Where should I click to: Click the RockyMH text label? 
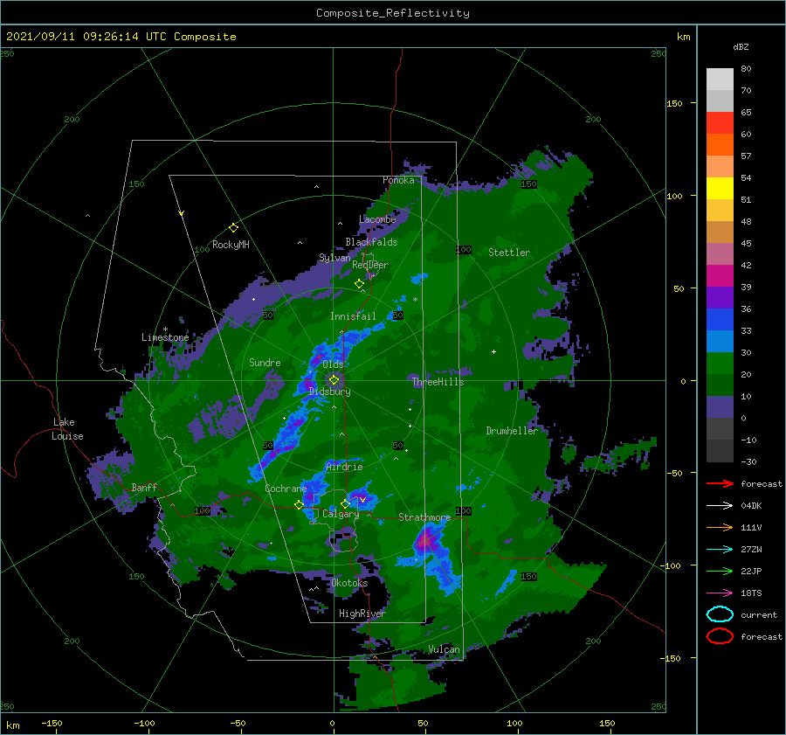(x=231, y=245)
